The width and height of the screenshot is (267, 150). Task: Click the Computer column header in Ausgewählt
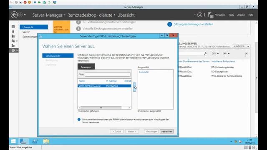[x=144, y=72]
